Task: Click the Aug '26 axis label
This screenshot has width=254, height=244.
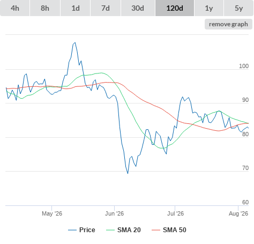Action: point(238,213)
